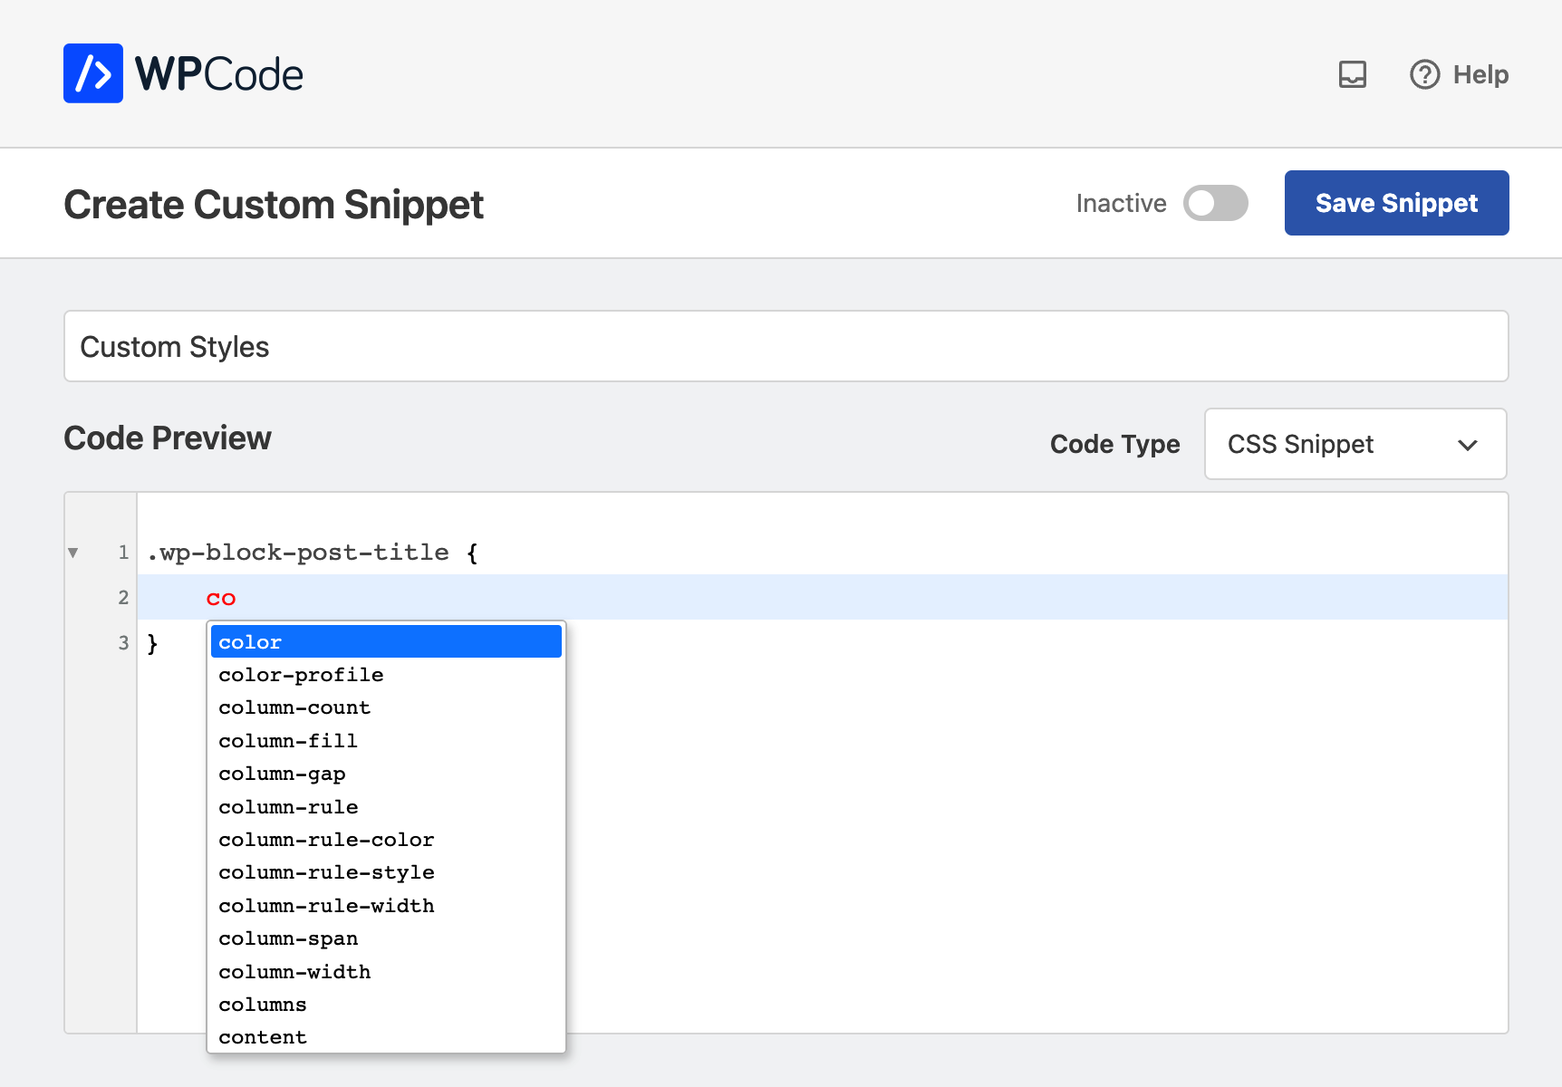Click the Help question mark icon
The image size is (1562, 1087).
coord(1424,74)
